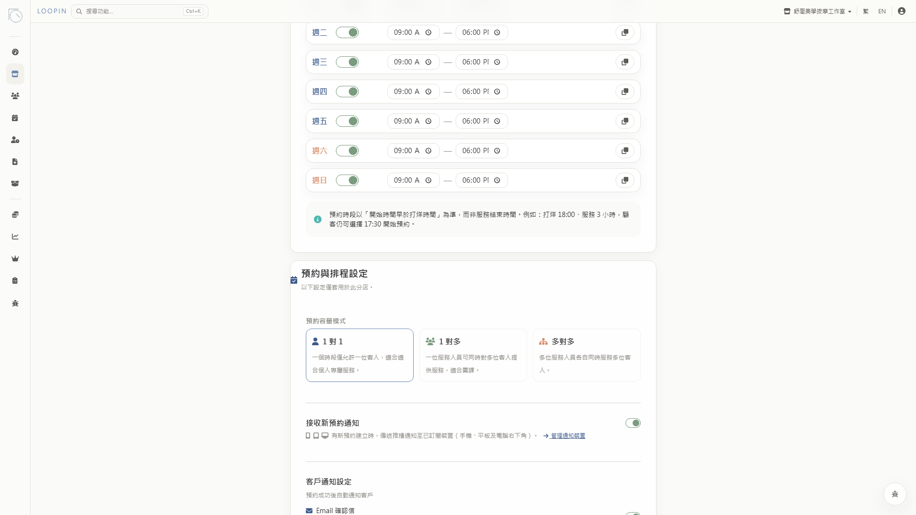Screen dimensions: 916x515
Task: Toggle 週四 business day switch
Action: pyautogui.click(x=347, y=92)
